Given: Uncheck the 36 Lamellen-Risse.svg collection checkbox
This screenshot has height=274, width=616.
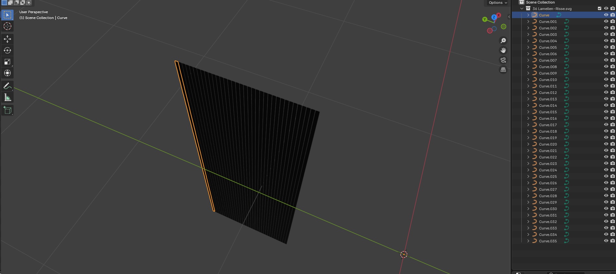Looking at the screenshot, I should click(600, 8).
